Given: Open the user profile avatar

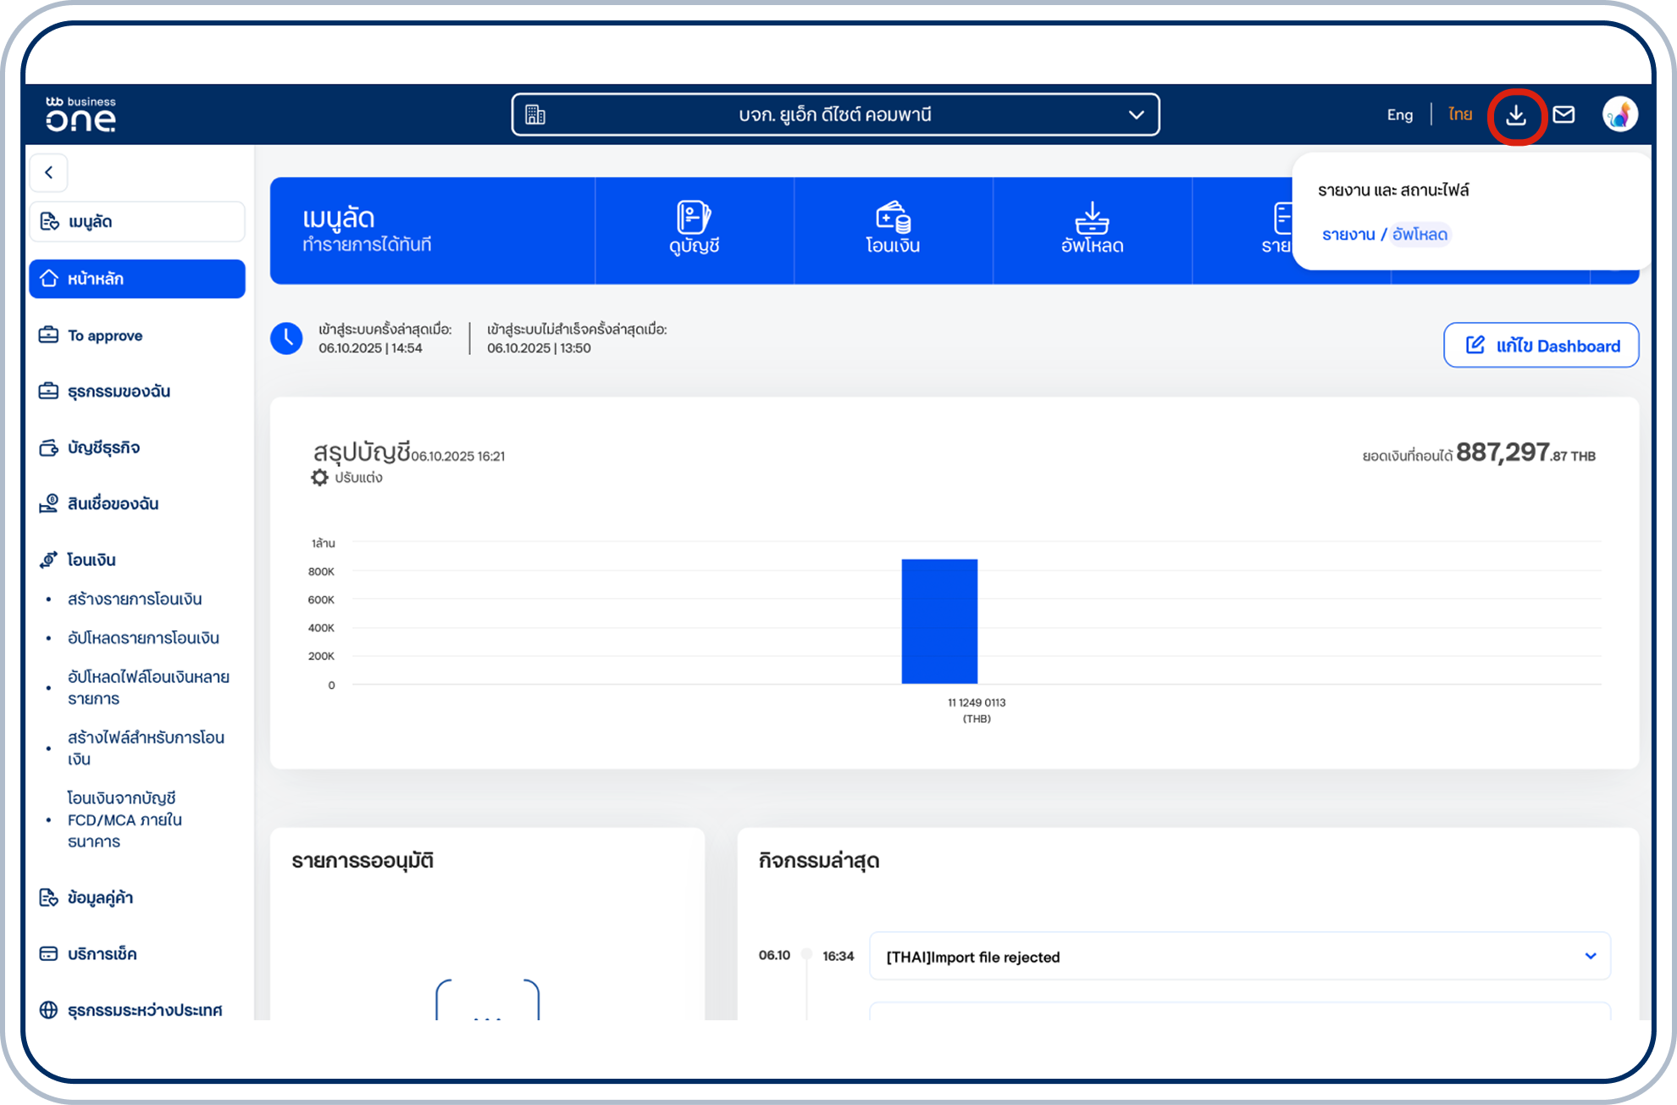Looking at the screenshot, I should (1619, 114).
